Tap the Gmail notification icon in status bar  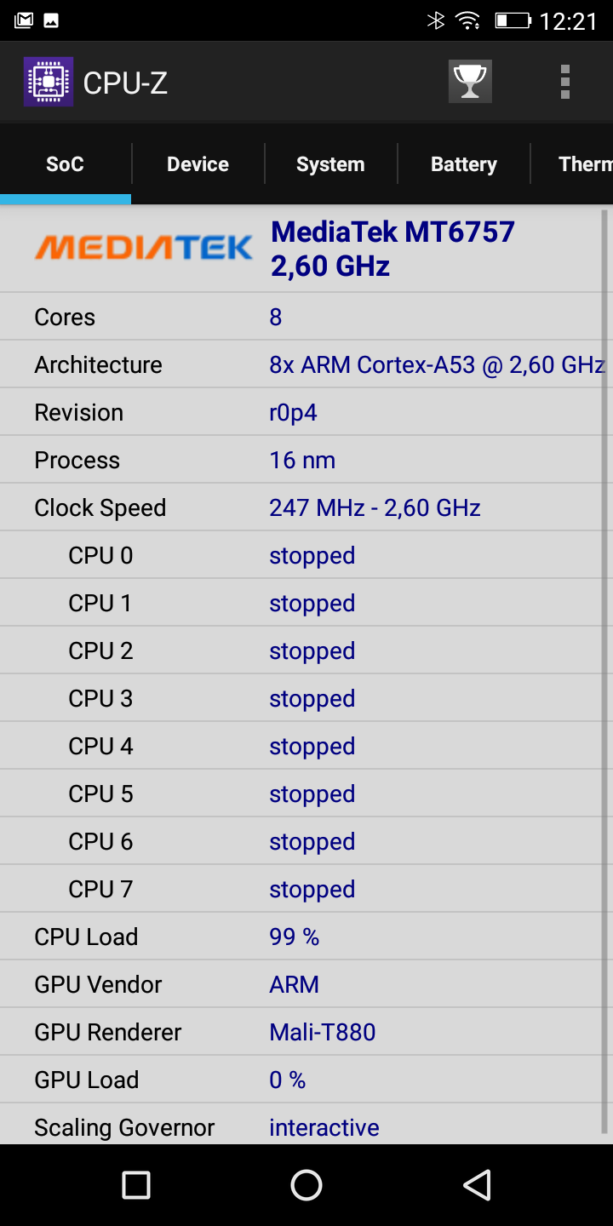click(23, 20)
